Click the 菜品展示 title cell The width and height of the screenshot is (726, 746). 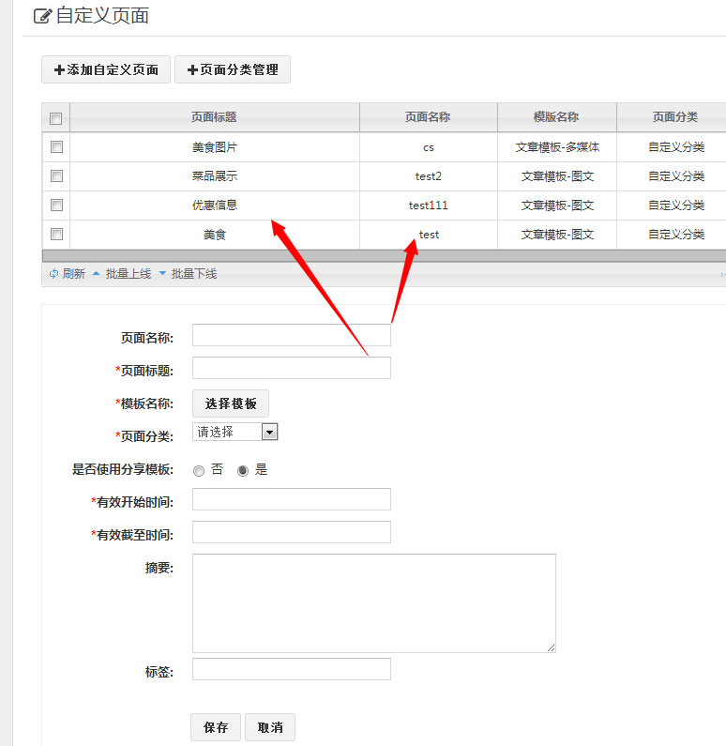(x=215, y=176)
